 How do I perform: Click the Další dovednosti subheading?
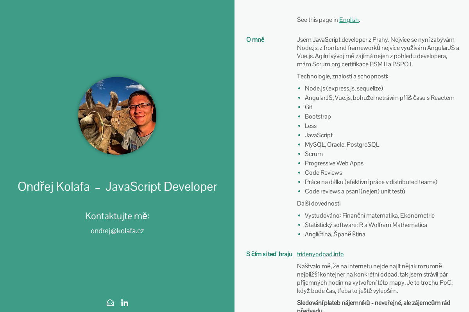click(319, 204)
